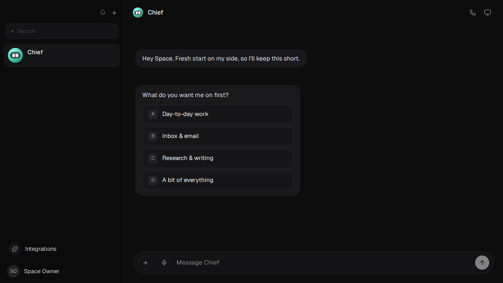The image size is (503, 283).
Task: Open the screen share monitor icon
Action: point(488,13)
